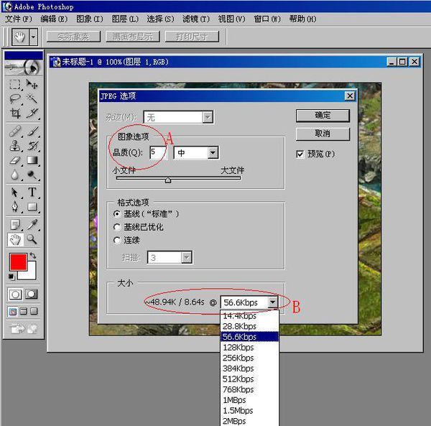Choose 14.4Kbps from the speed list
This screenshot has width=431, height=426.
[249, 316]
